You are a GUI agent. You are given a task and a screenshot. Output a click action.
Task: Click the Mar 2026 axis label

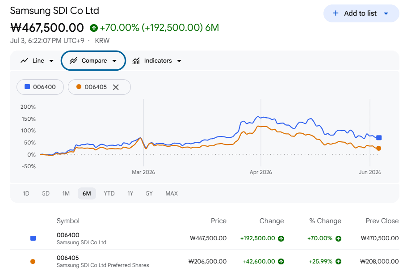pos(143,172)
